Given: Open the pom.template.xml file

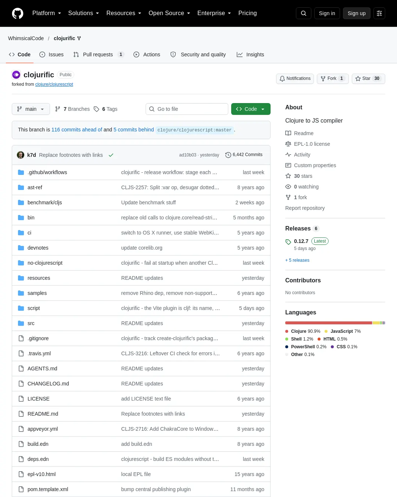Looking at the screenshot, I should click(48, 489).
